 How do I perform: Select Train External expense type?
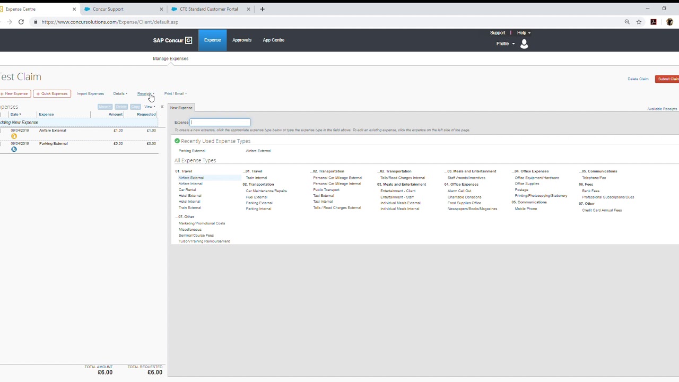(190, 208)
